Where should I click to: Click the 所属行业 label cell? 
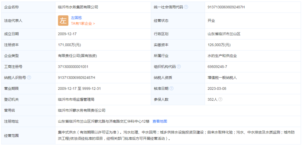click(x=178, y=56)
